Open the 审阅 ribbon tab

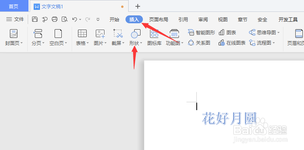(x=203, y=19)
